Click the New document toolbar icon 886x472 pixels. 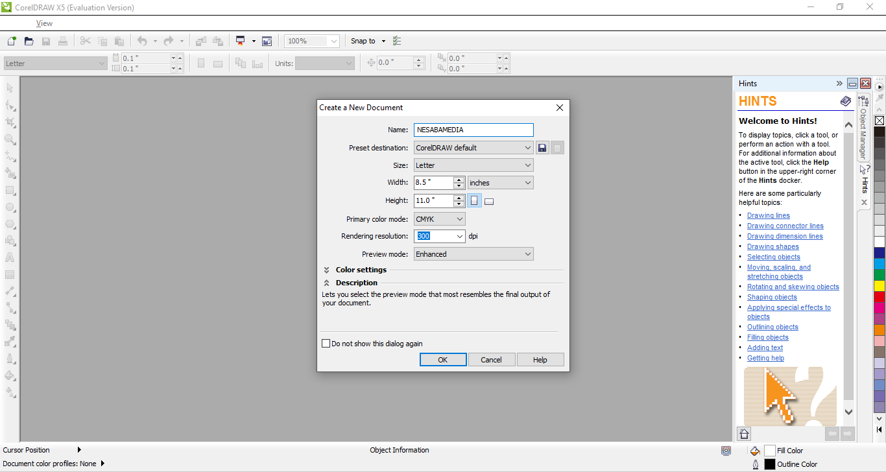coord(11,41)
